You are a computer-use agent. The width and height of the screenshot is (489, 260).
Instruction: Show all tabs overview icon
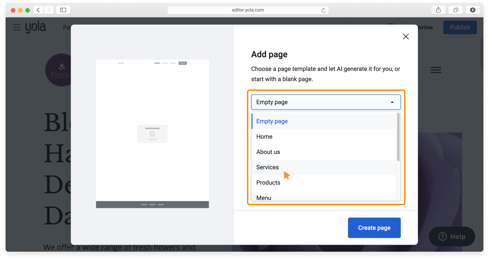tap(455, 10)
